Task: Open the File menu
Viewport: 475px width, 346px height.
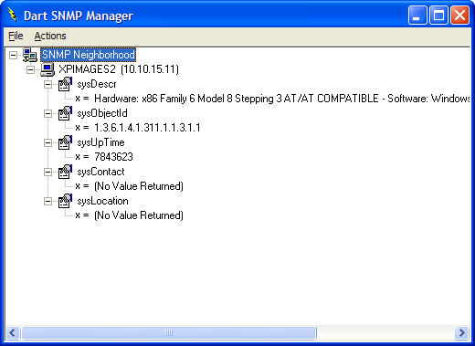Action: [x=16, y=36]
